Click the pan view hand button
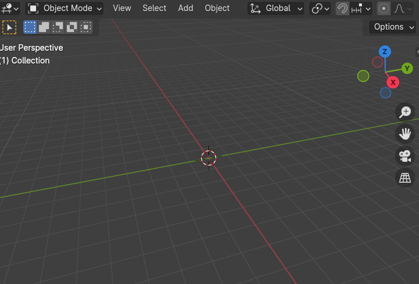The width and height of the screenshot is (419, 284). pyautogui.click(x=405, y=134)
